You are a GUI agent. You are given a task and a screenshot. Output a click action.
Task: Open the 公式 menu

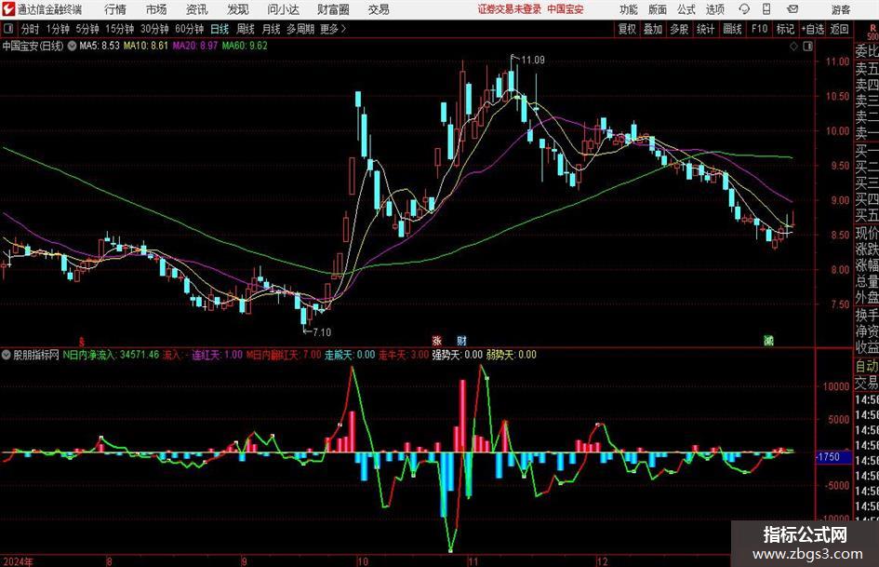(x=686, y=9)
